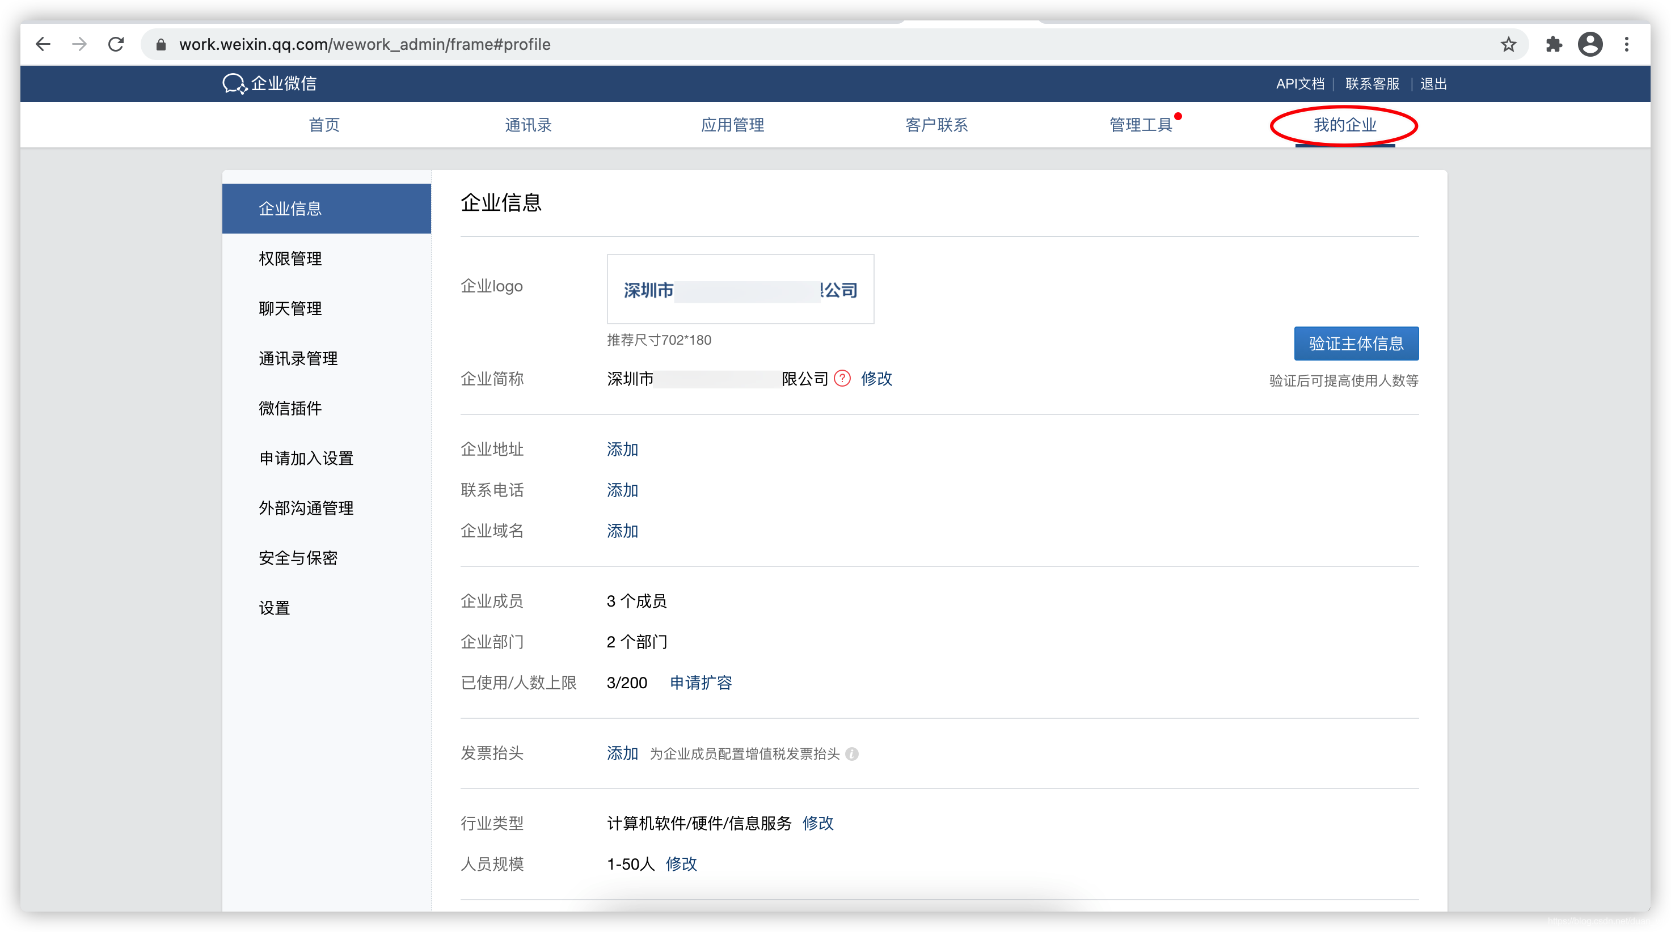Click the 2 个部门 value
The width and height of the screenshot is (1671, 932).
point(636,642)
